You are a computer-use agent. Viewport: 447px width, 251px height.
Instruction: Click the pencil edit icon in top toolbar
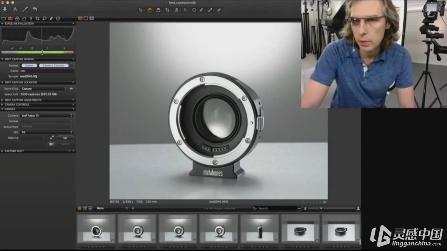[25, 9]
